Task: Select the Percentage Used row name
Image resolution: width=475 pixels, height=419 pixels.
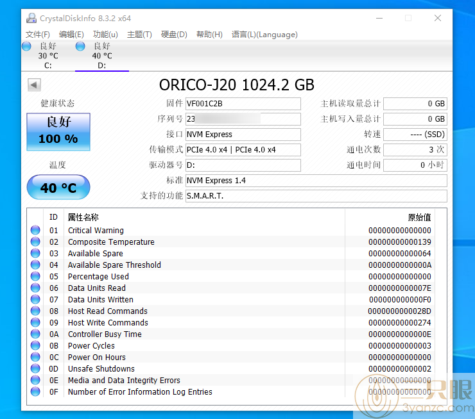Action: coord(98,276)
